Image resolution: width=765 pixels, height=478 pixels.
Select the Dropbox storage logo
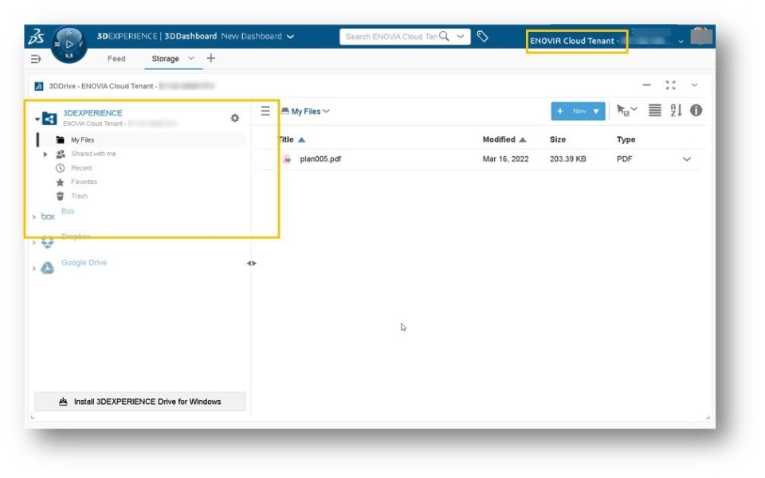(x=47, y=242)
